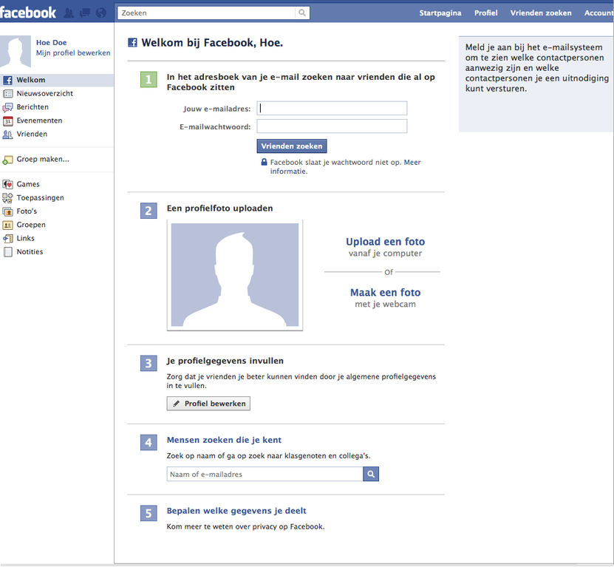Focus the Jouw e-mailadres field
Screen dimensions: 614x567
(332, 109)
